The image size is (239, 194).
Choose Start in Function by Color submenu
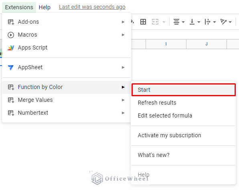(x=184, y=90)
